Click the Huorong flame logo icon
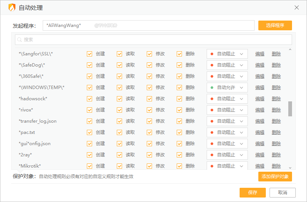 12,7
